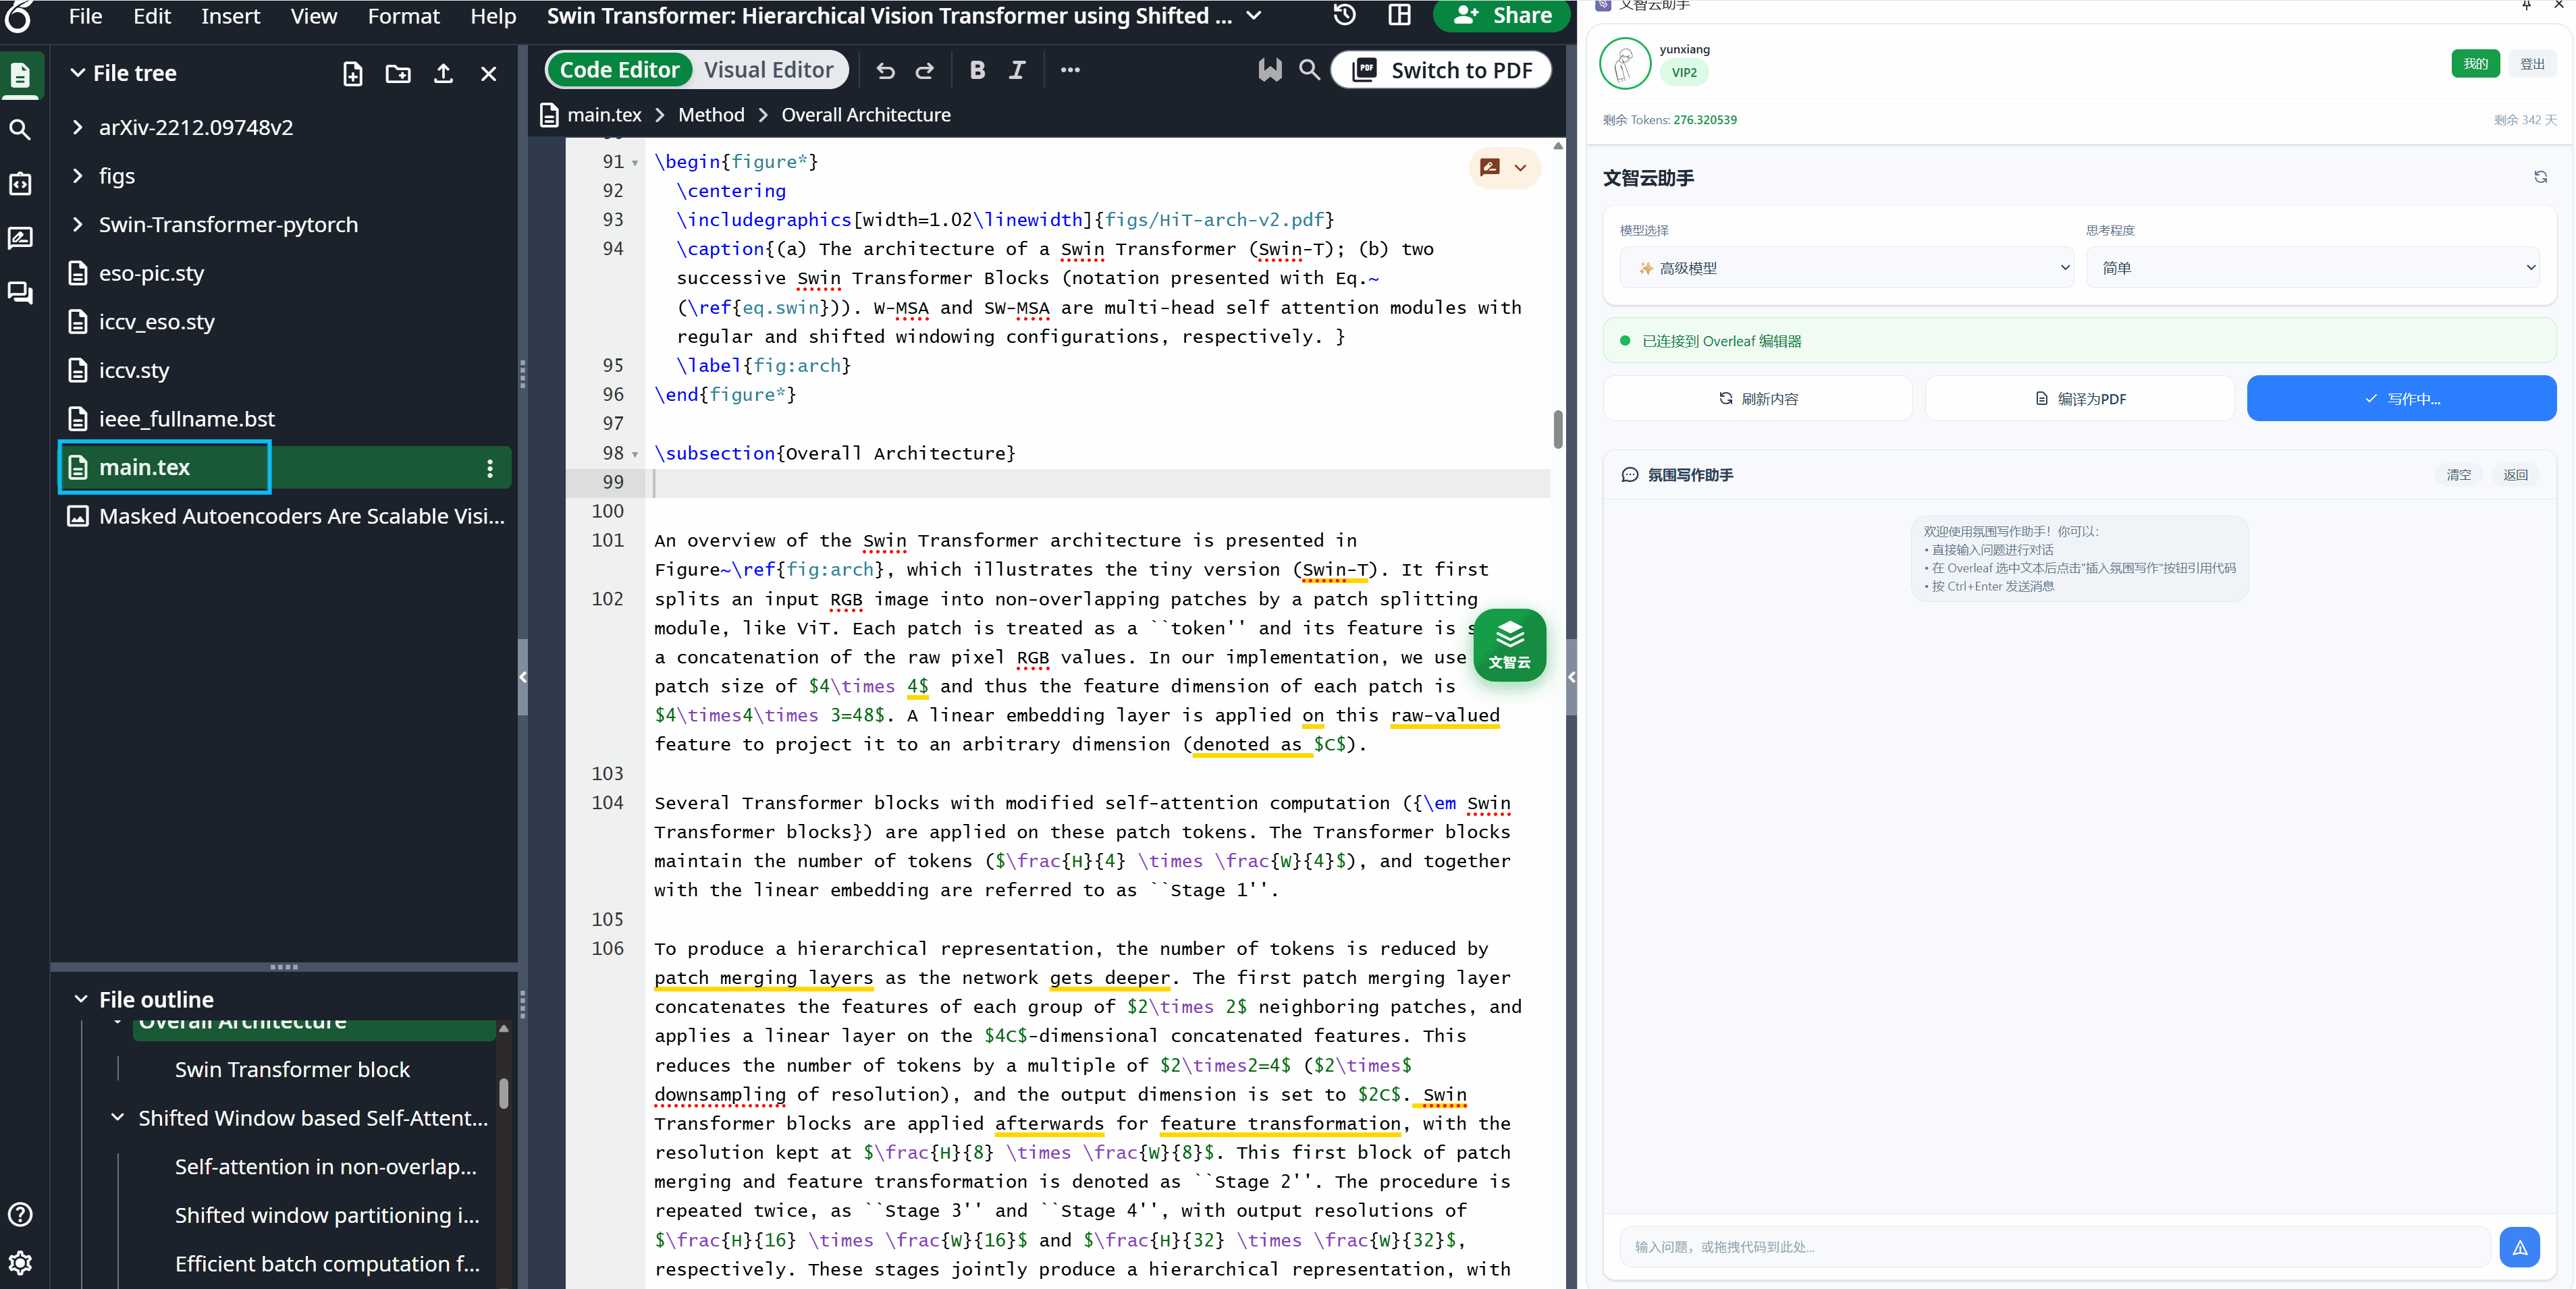Image resolution: width=2576 pixels, height=1289 pixels.
Task: Switch to Visual Editor mode
Action: [768, 70]
